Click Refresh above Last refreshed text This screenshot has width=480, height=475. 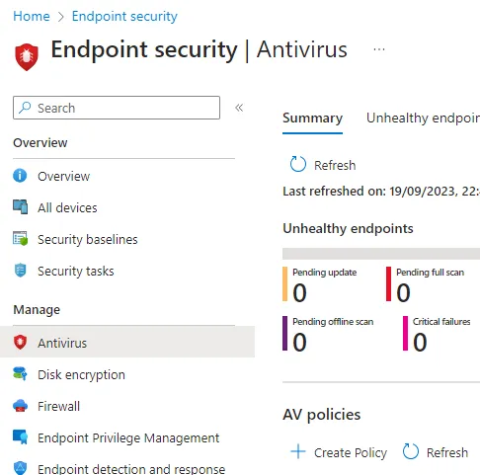click(323, 165)
